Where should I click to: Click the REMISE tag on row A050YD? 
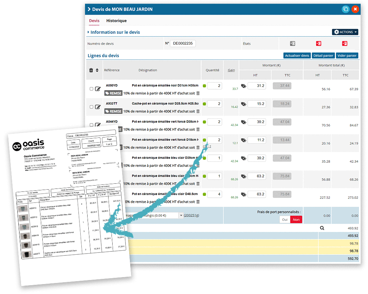113,93
